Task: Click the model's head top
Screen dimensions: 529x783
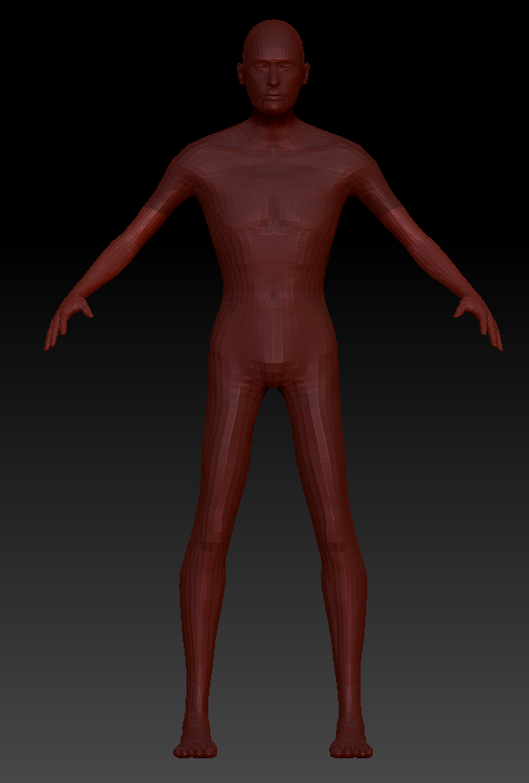Action: tap(273, 29)
